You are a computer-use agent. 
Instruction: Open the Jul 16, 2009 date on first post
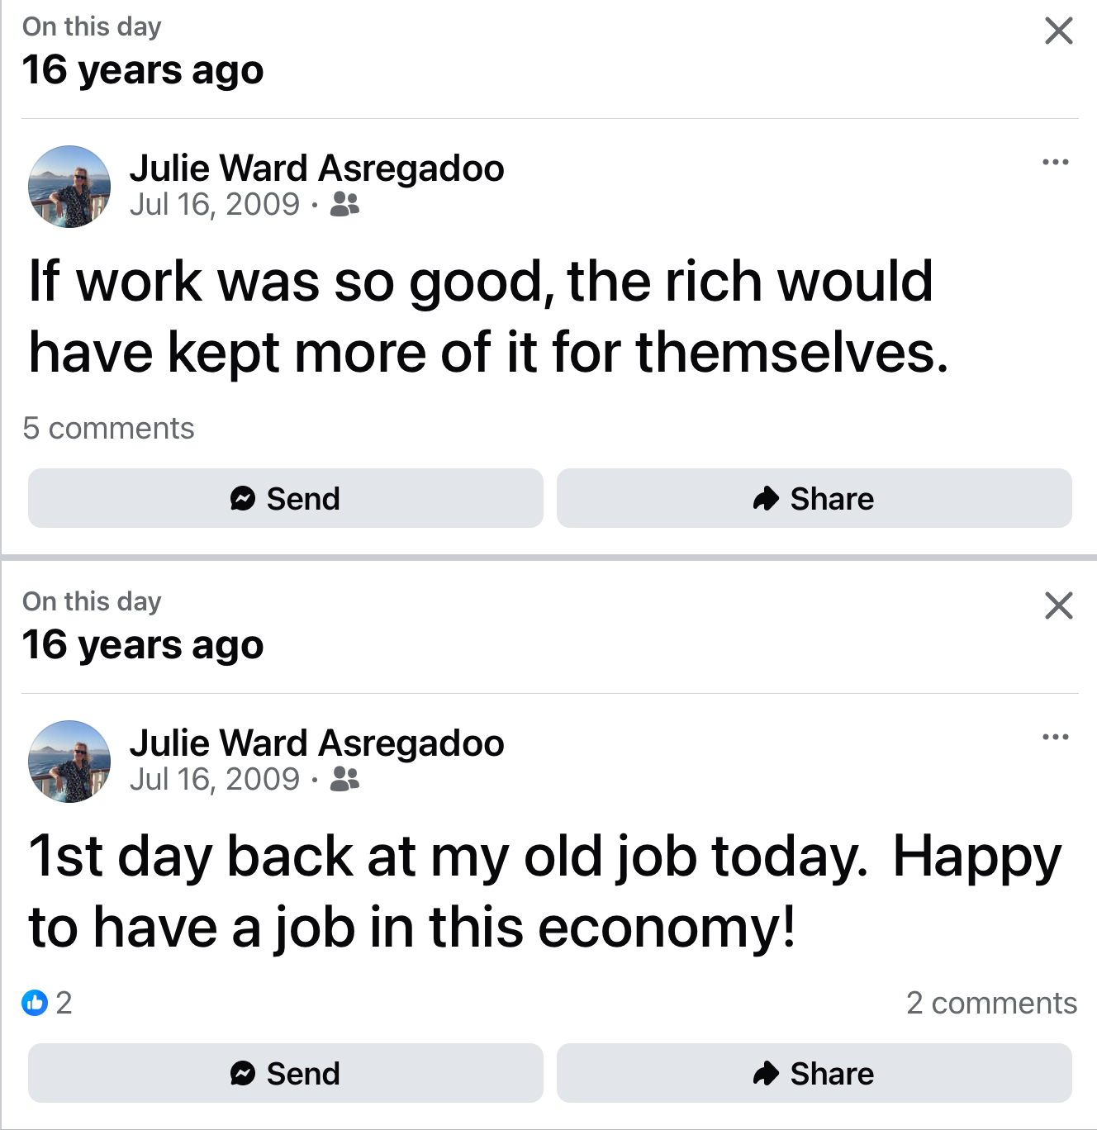point(214,204)
